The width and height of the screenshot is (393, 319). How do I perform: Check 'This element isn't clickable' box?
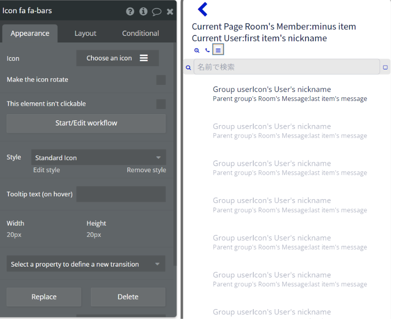pos(161,104)
